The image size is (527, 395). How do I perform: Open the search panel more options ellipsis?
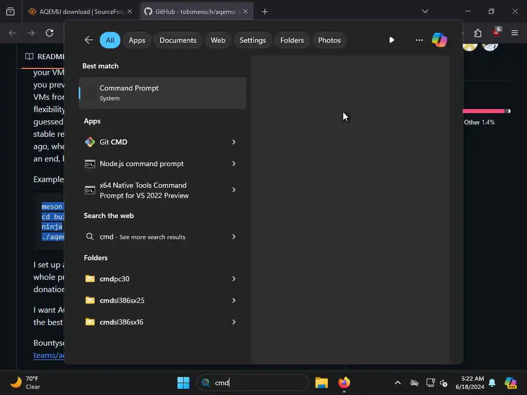tap(419, 40)
